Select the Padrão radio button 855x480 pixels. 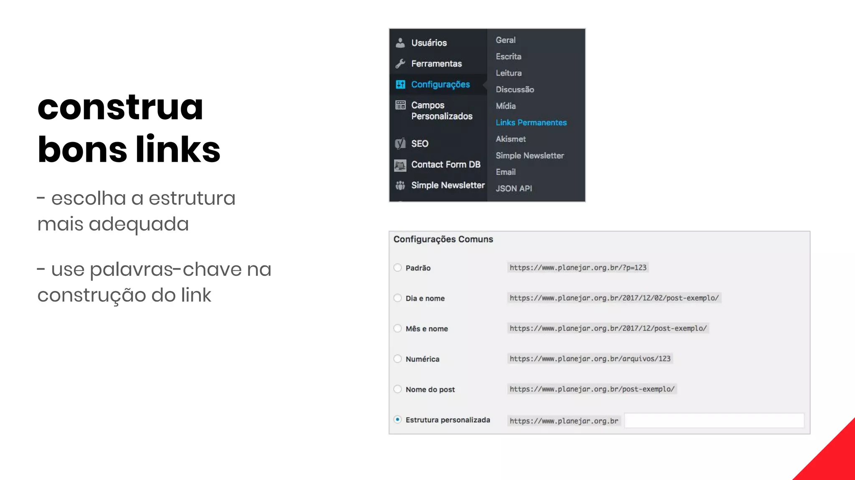[x=397, y=267]
